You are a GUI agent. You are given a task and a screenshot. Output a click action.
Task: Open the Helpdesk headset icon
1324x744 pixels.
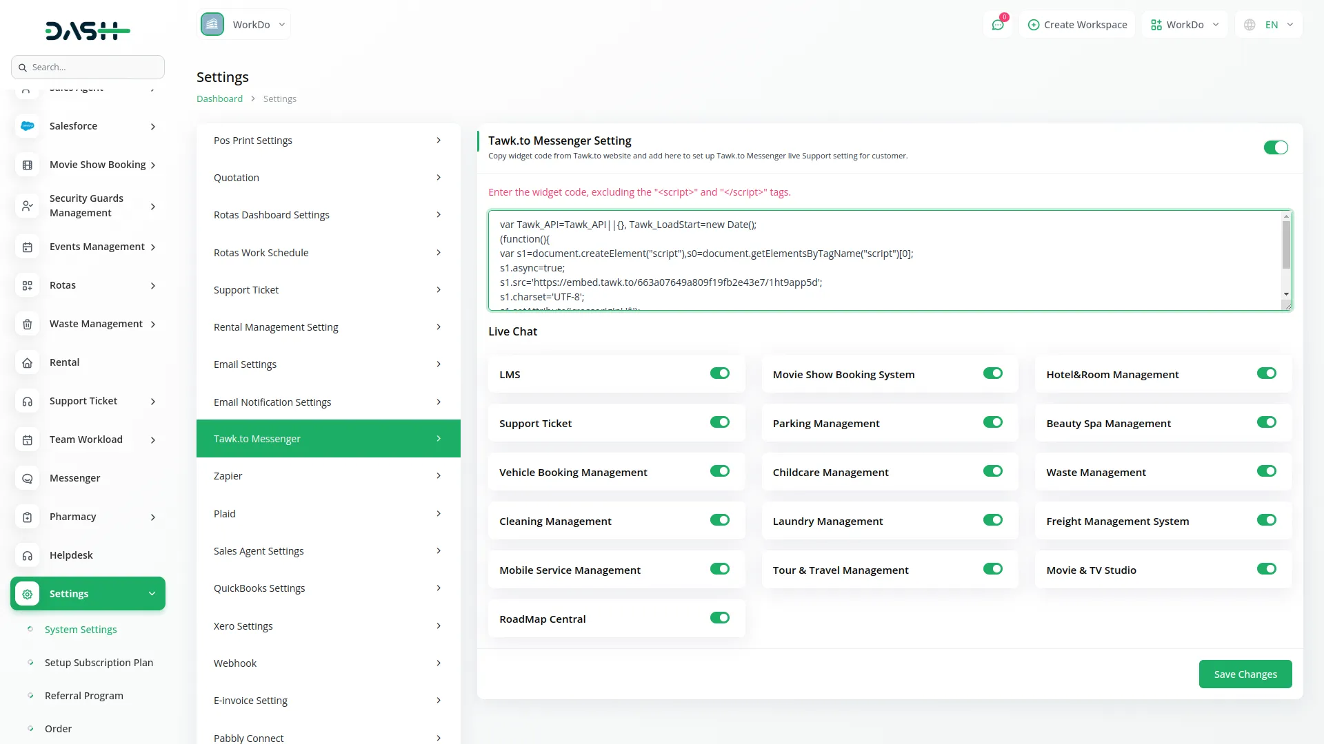click(27, 555)
